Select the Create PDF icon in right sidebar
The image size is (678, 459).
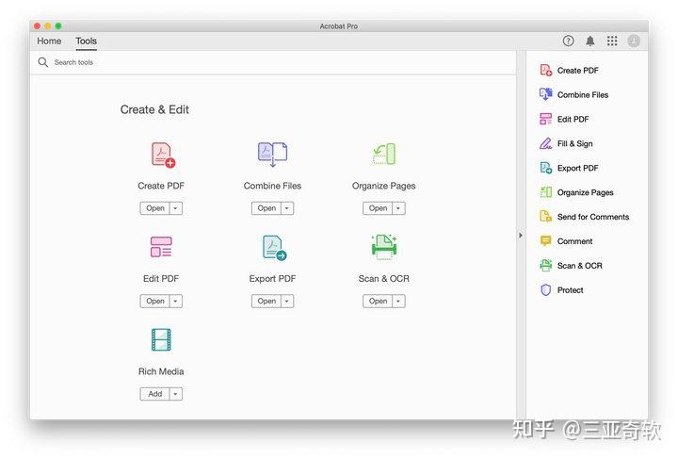(545, 70)
